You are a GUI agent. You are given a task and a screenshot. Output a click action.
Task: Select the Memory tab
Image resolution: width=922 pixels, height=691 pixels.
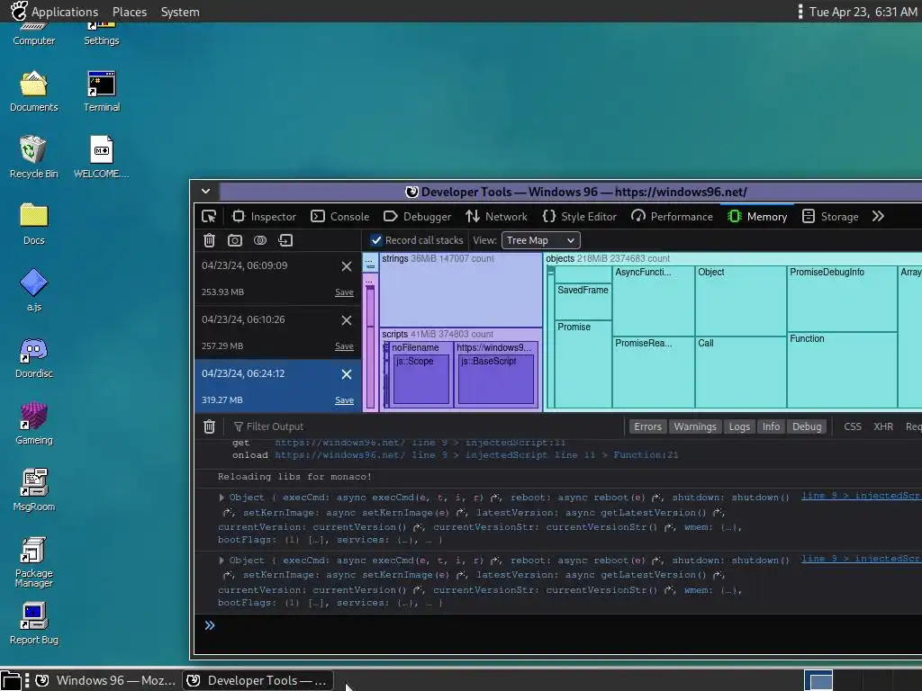(758, 217)
